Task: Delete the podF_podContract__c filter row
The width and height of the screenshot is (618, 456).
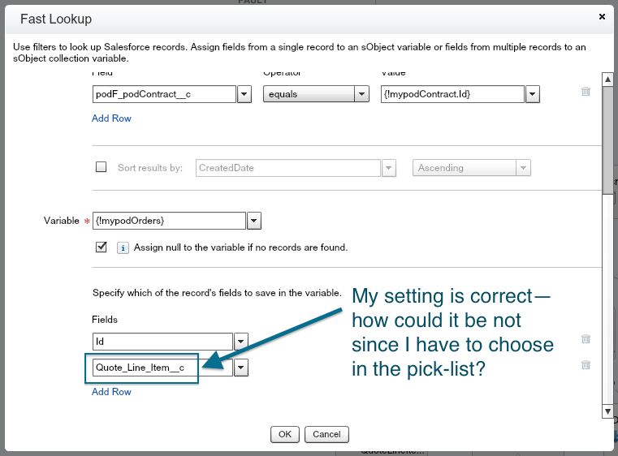Action: point(586,92)
